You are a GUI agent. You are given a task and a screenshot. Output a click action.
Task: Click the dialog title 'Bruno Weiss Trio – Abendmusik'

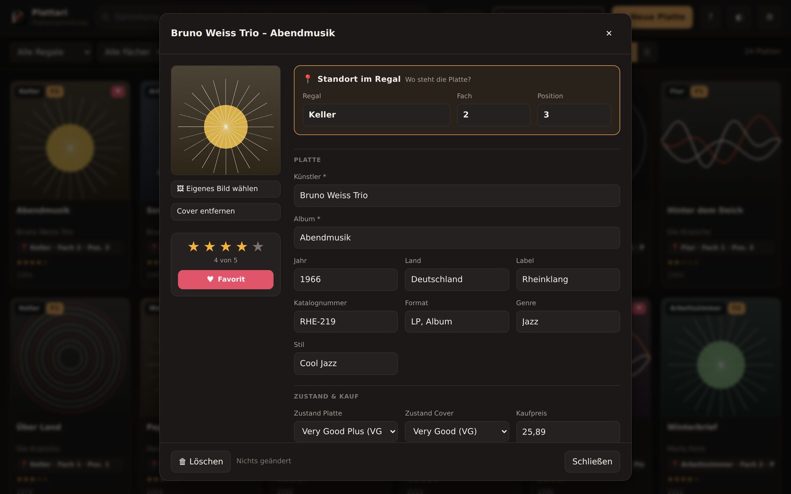point(253,33)
